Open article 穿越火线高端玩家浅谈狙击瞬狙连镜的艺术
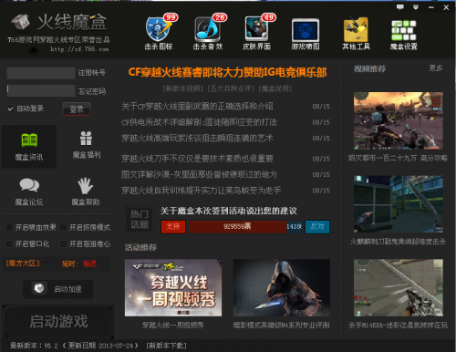 [197, 138]
